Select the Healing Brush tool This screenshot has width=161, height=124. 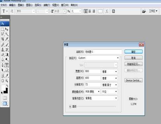[3, 45]
